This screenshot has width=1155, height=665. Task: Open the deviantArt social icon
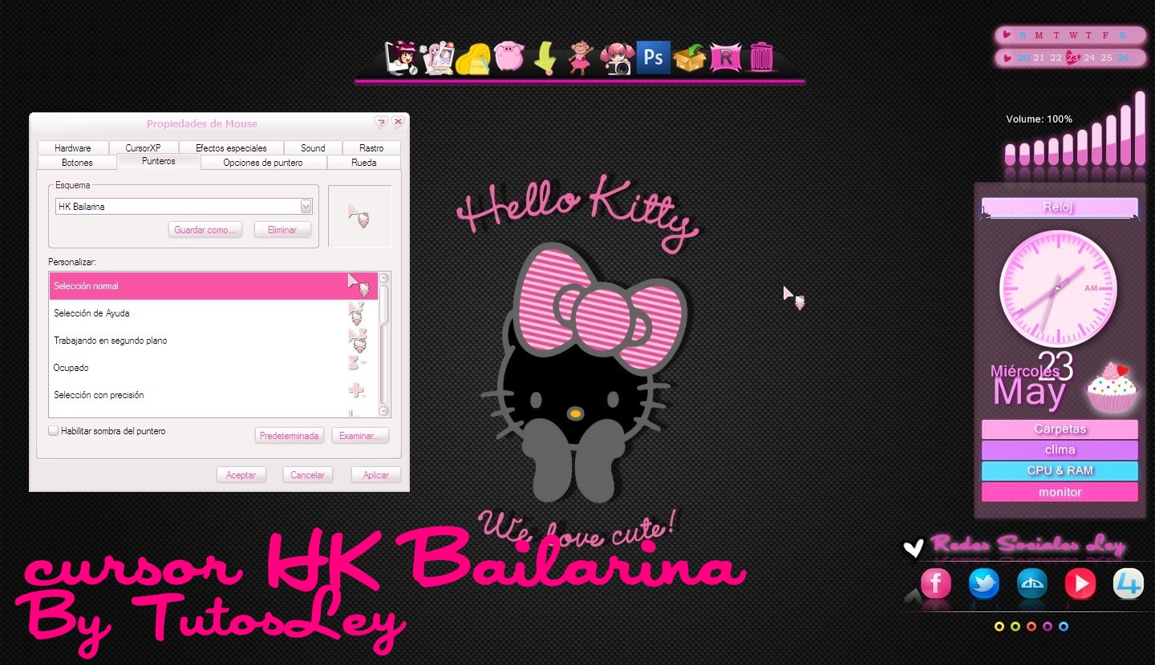1031,583
